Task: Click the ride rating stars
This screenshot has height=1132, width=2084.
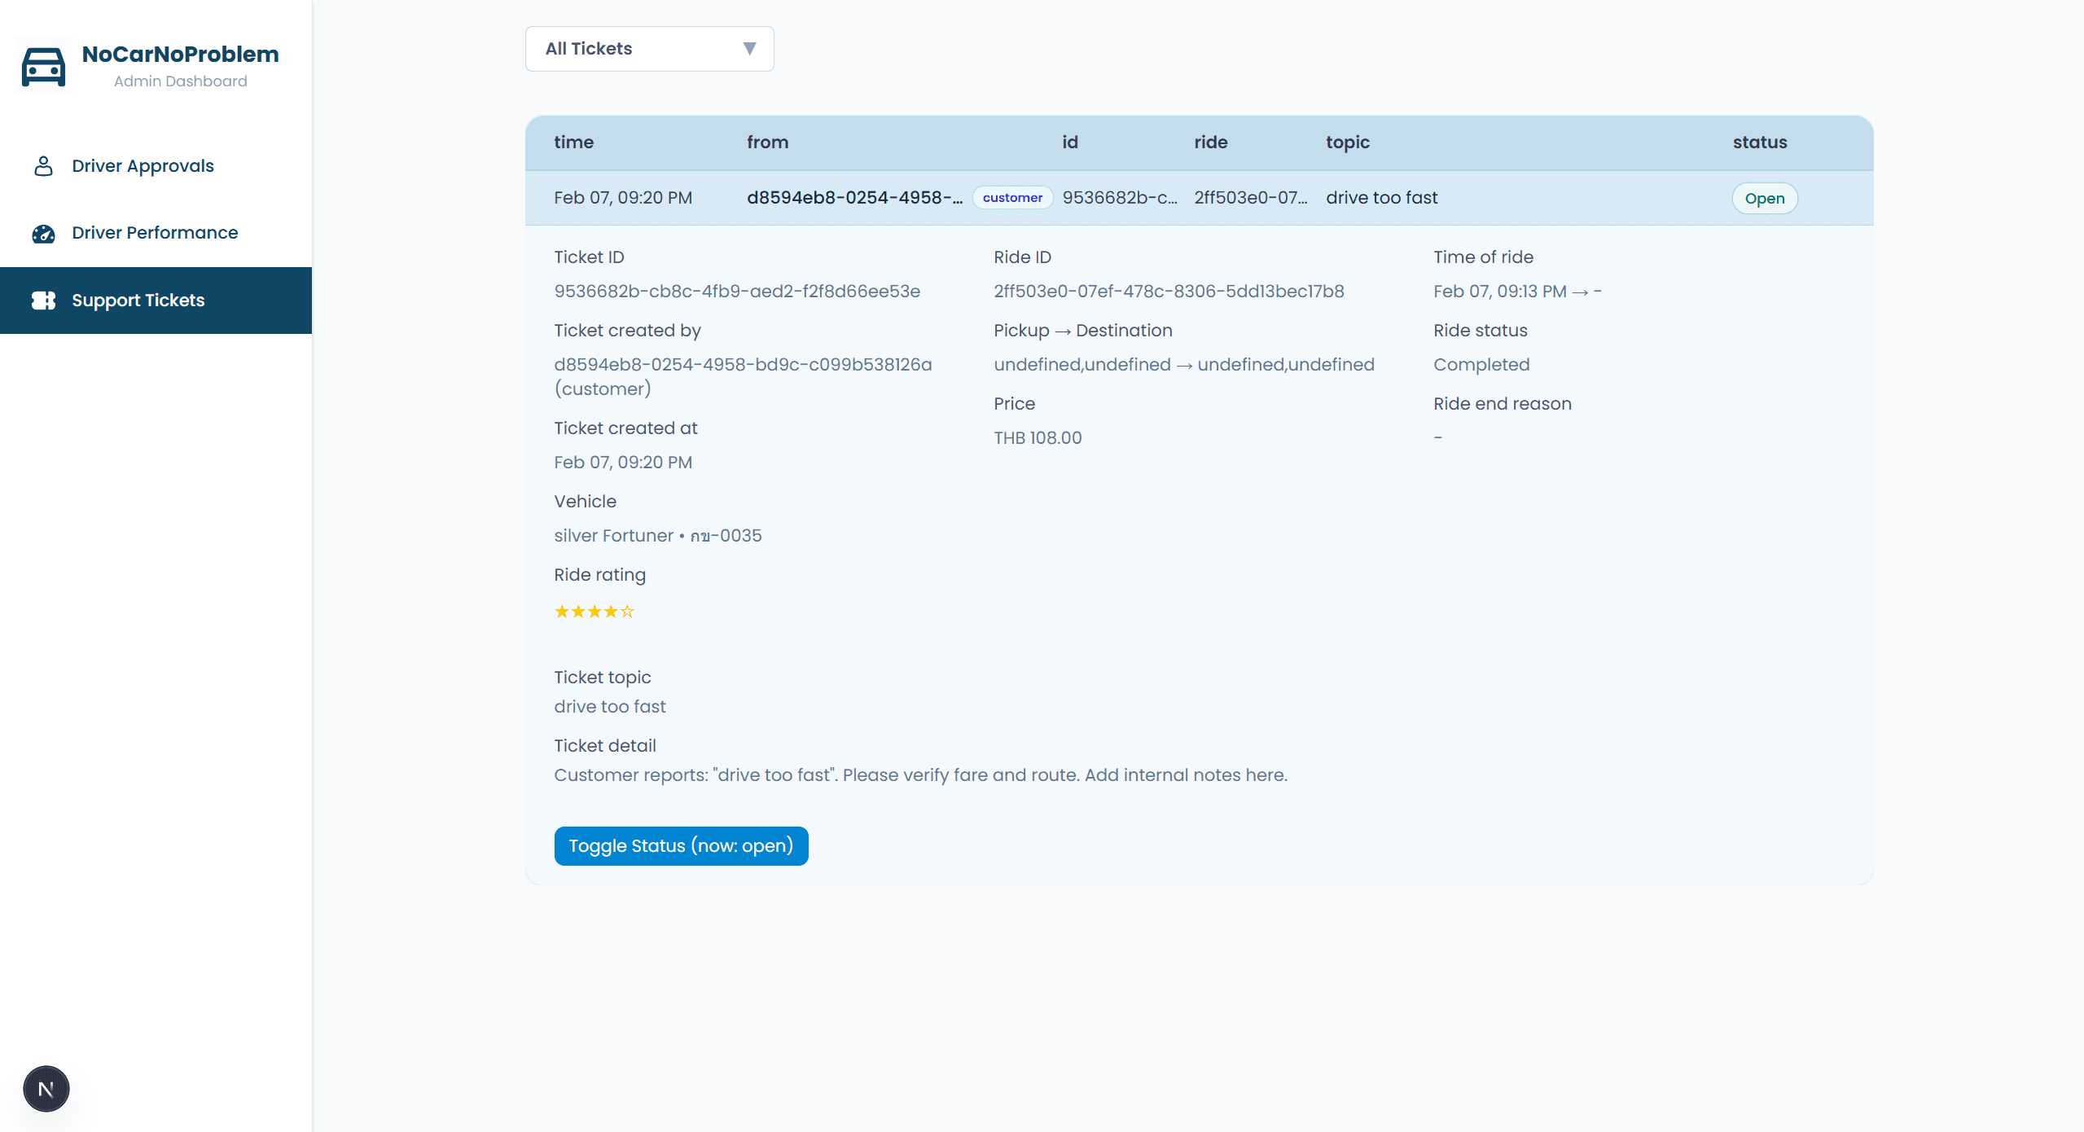Action: pyautogui.click(x=594, y=612)
